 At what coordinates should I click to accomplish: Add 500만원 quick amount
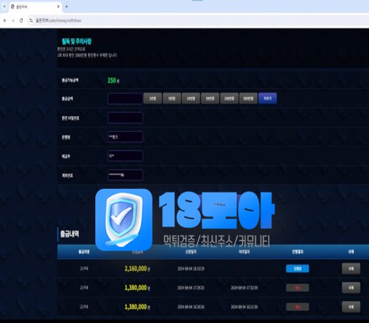coord(248,98)
